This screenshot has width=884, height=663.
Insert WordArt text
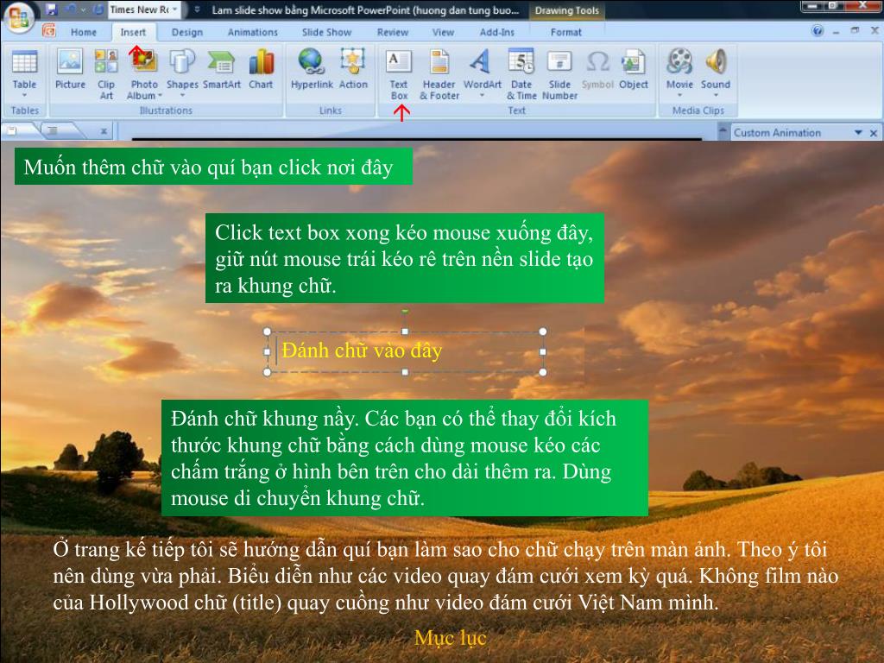click(482, 74)
